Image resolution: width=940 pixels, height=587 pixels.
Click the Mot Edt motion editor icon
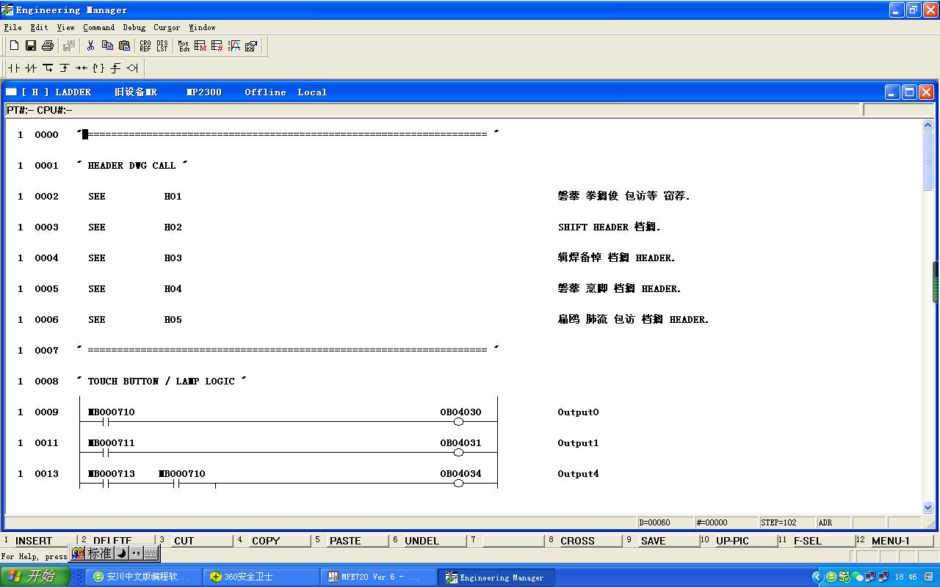point(184,45)
